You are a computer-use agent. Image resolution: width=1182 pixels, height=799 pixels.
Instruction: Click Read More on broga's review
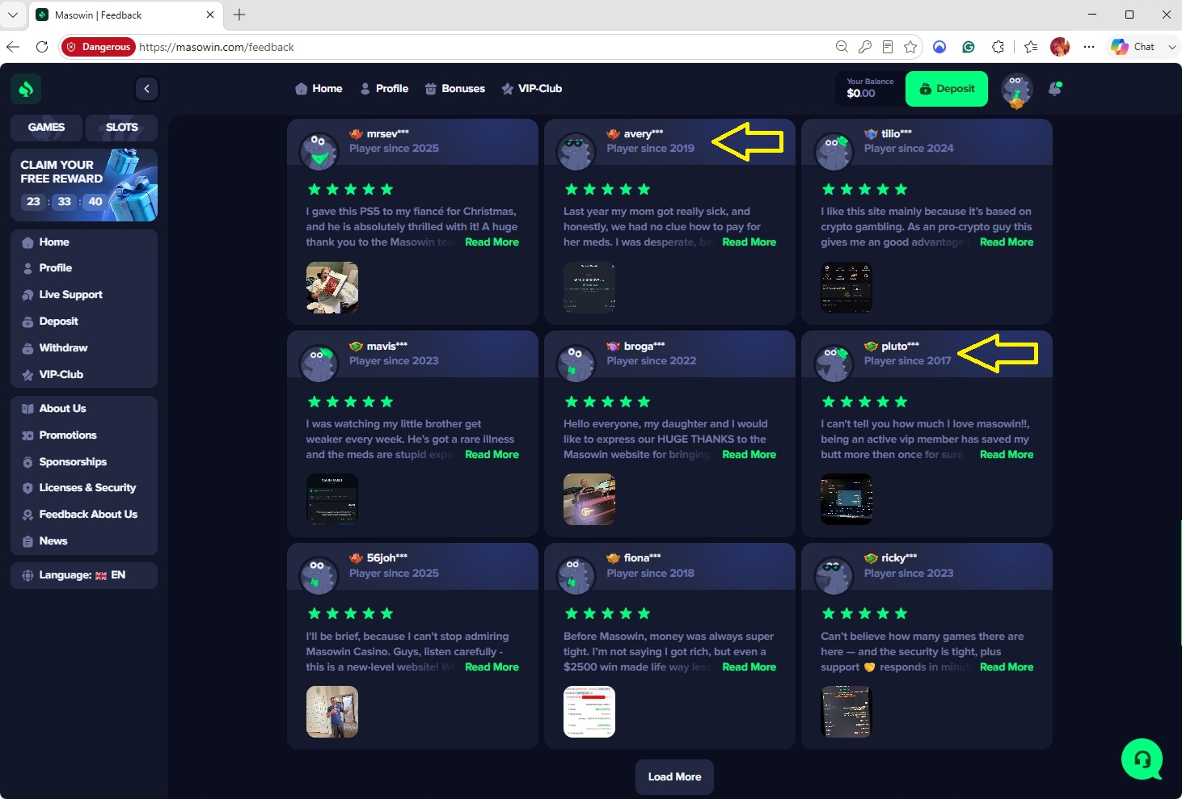(749, 455)
